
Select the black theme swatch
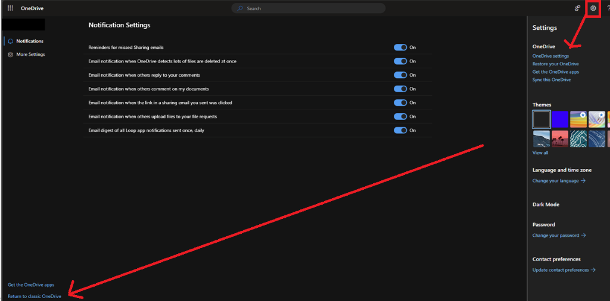click(x=541, y=120)
